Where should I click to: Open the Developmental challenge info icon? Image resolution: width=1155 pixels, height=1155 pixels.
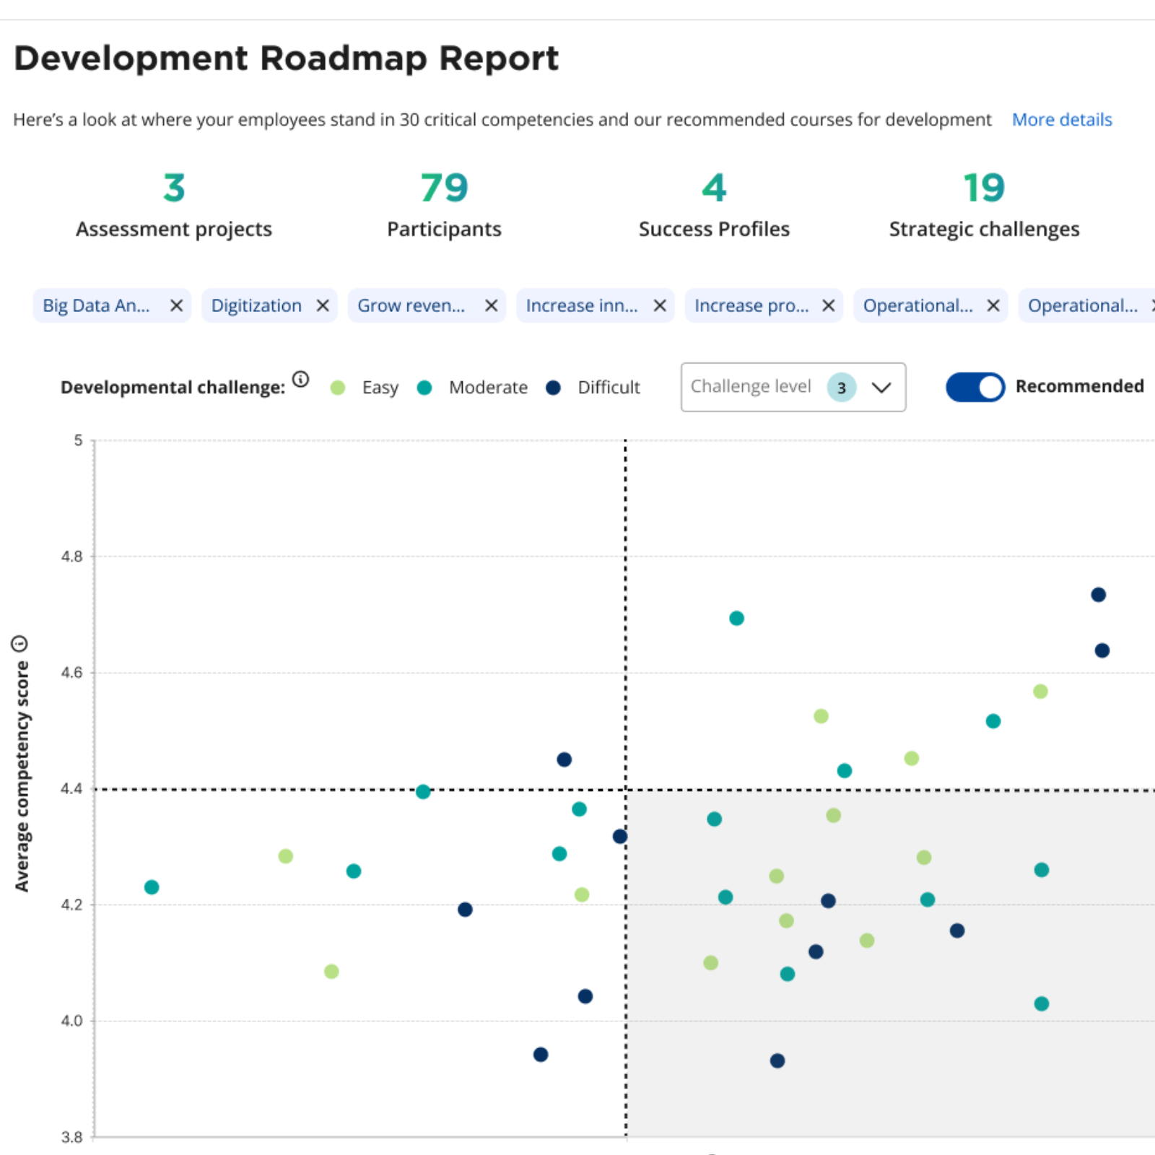coord(300,379)
